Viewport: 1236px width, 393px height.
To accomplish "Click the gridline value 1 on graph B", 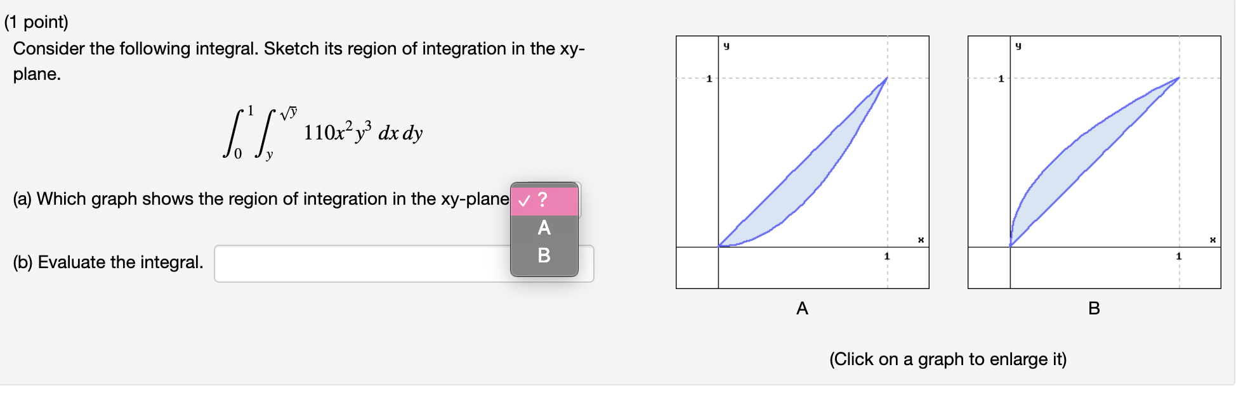I will coord(1001,79).
